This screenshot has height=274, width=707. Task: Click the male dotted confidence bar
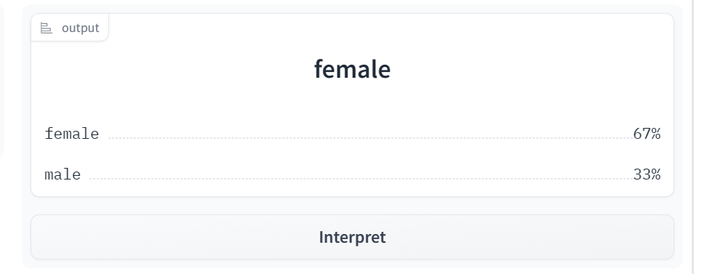tap(362, 179)
